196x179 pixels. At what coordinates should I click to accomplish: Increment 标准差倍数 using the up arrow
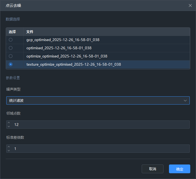pos(9,147)
